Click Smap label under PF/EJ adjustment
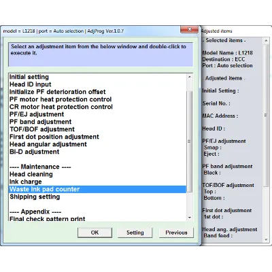 click(212, 148)
